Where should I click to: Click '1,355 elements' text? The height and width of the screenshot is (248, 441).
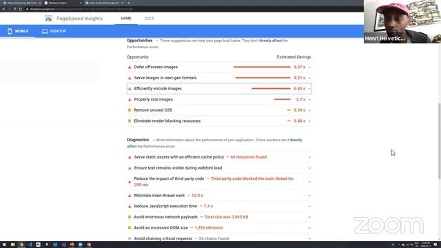[x=209, y=228]
